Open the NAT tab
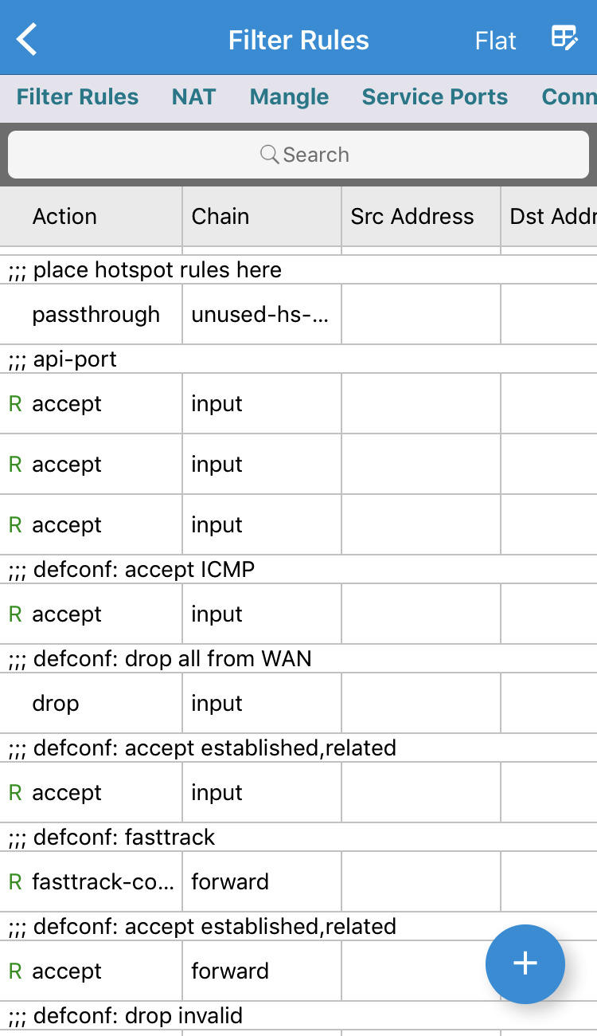This screenshot has width=597, height=1036. (193, 97)
